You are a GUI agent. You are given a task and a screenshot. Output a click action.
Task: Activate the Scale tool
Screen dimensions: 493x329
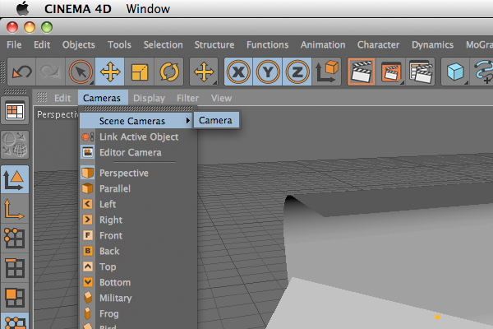(140, 72)
